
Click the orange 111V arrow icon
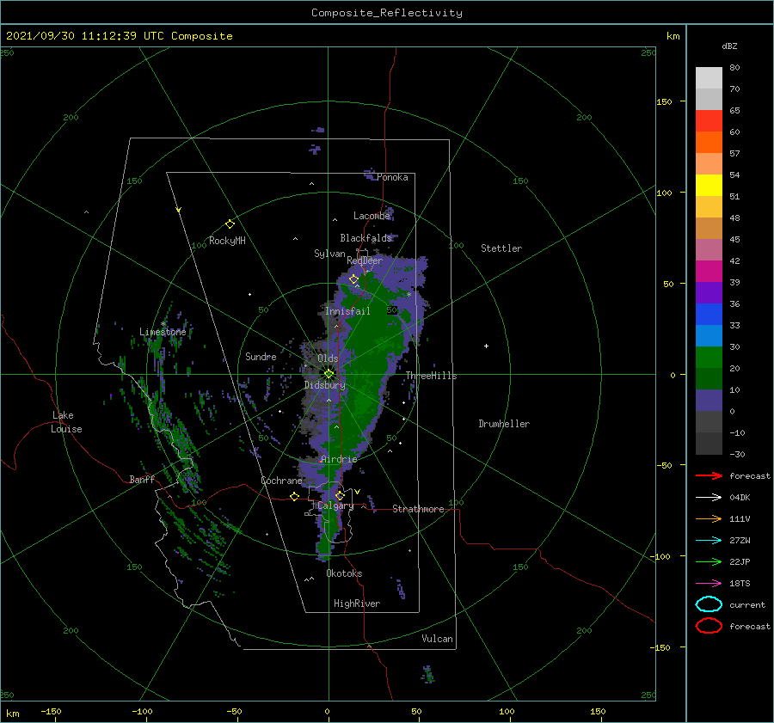pos(709,518)
